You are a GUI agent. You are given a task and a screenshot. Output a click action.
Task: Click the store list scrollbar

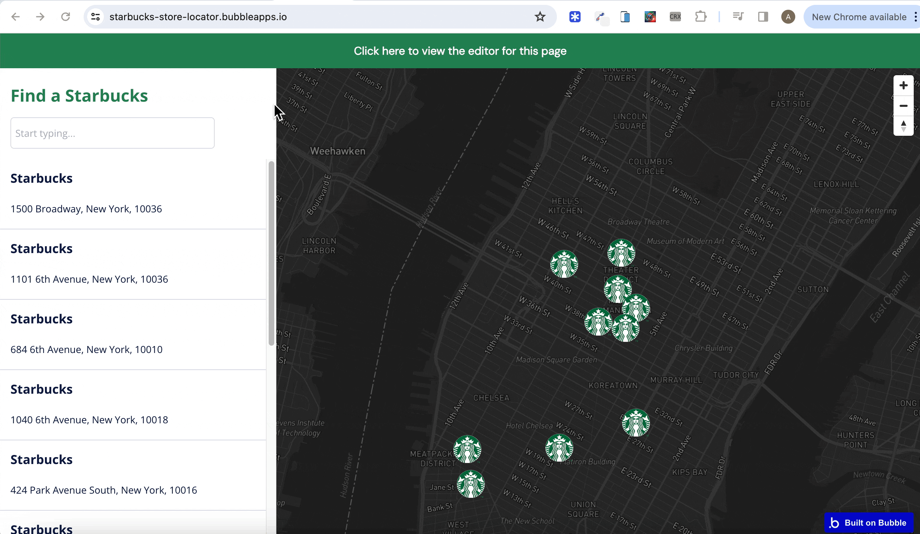pos(271,253)
